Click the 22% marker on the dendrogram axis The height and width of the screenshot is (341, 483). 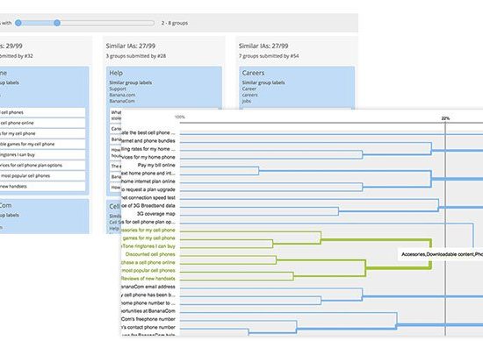(445, 118)
